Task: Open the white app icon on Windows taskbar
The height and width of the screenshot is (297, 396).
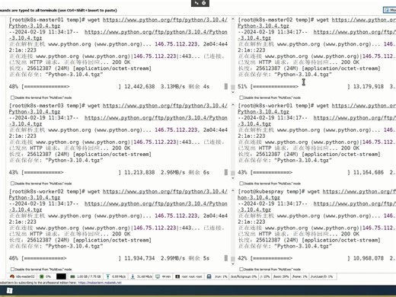Action: tap(9, 291)
